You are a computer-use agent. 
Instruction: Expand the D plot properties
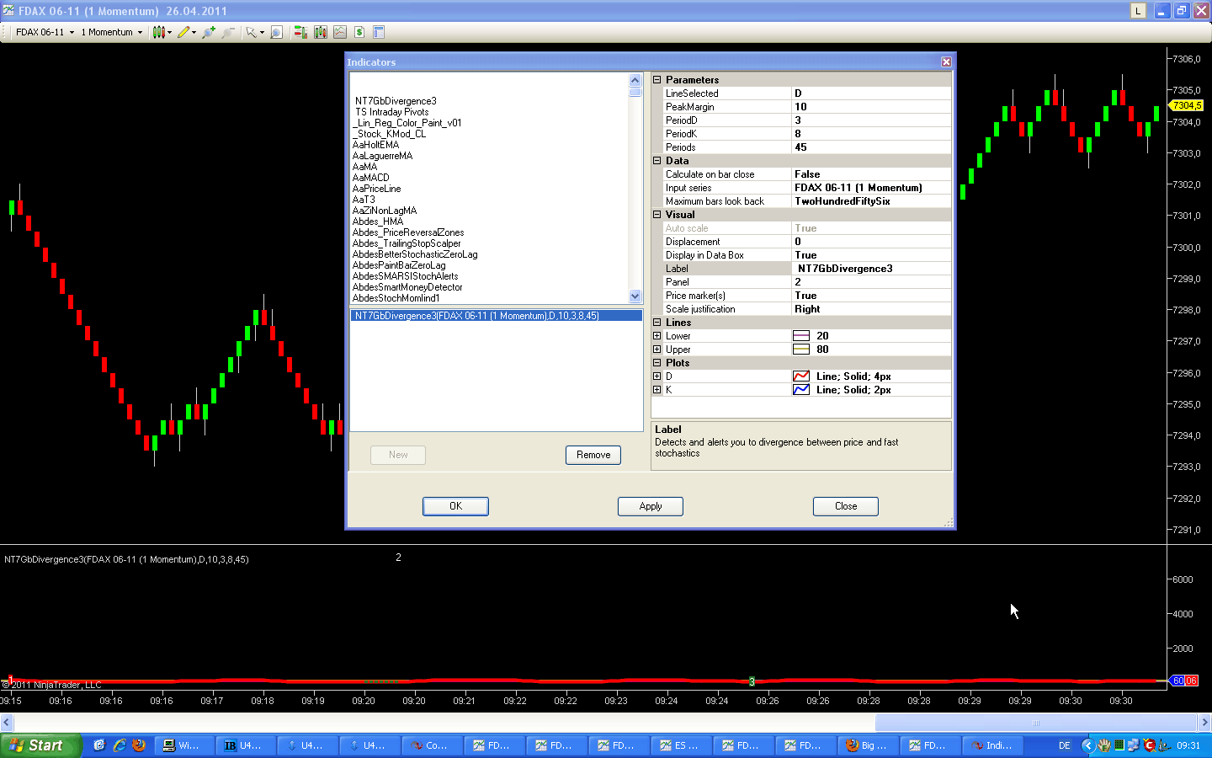point(657,376)
